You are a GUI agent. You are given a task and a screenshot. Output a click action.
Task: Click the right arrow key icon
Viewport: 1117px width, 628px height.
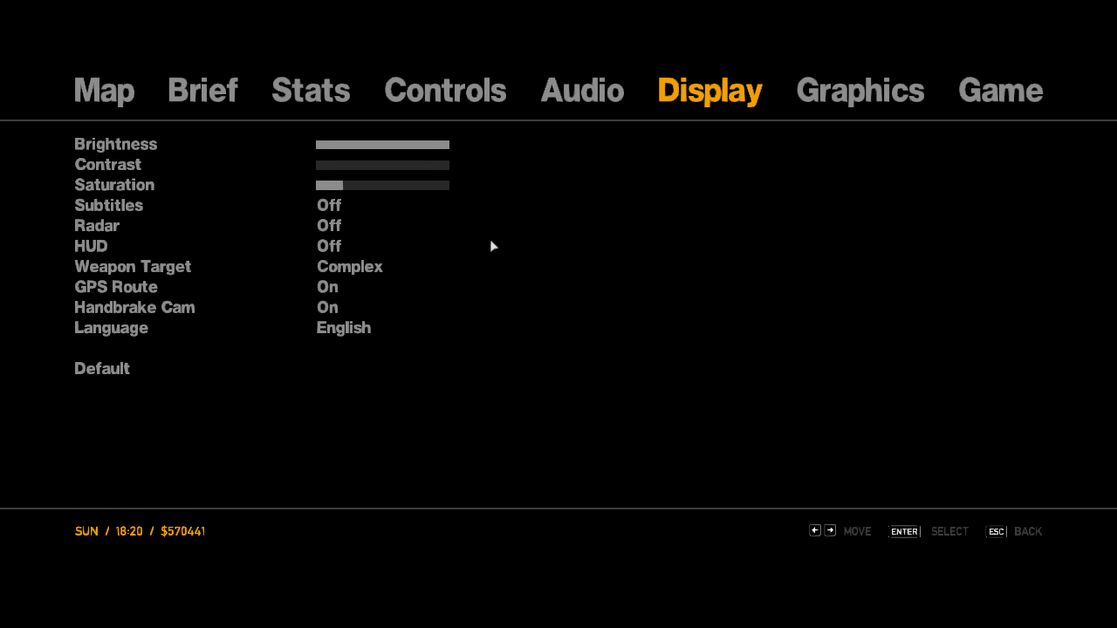tap(830, 530)
